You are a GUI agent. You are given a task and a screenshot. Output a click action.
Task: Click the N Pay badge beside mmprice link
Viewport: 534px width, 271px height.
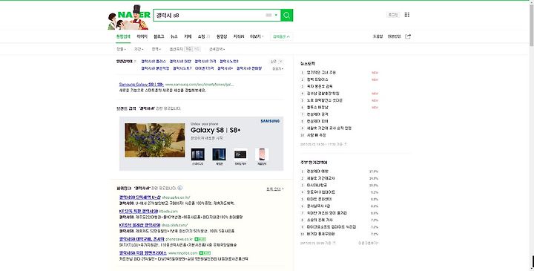point(205,253)
